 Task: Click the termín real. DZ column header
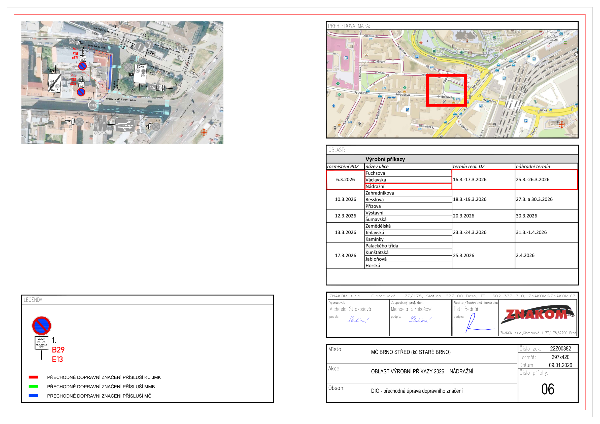(483, 166)
